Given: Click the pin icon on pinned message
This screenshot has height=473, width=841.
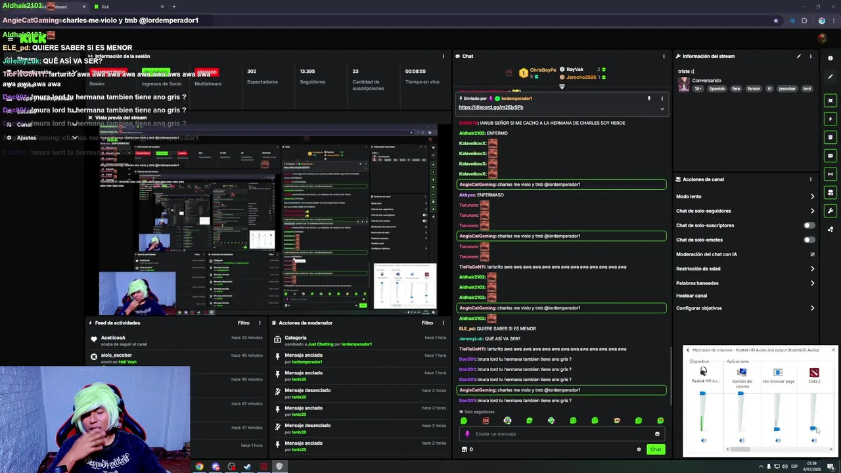Looking at the screenshot, I should (648, 99).
